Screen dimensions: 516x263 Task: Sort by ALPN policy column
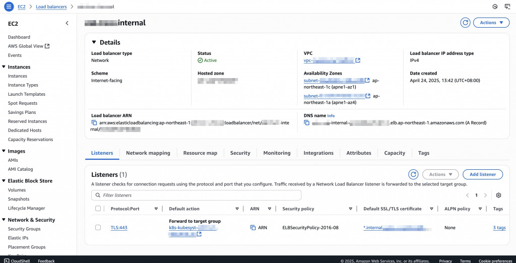[x=480, y=209]
